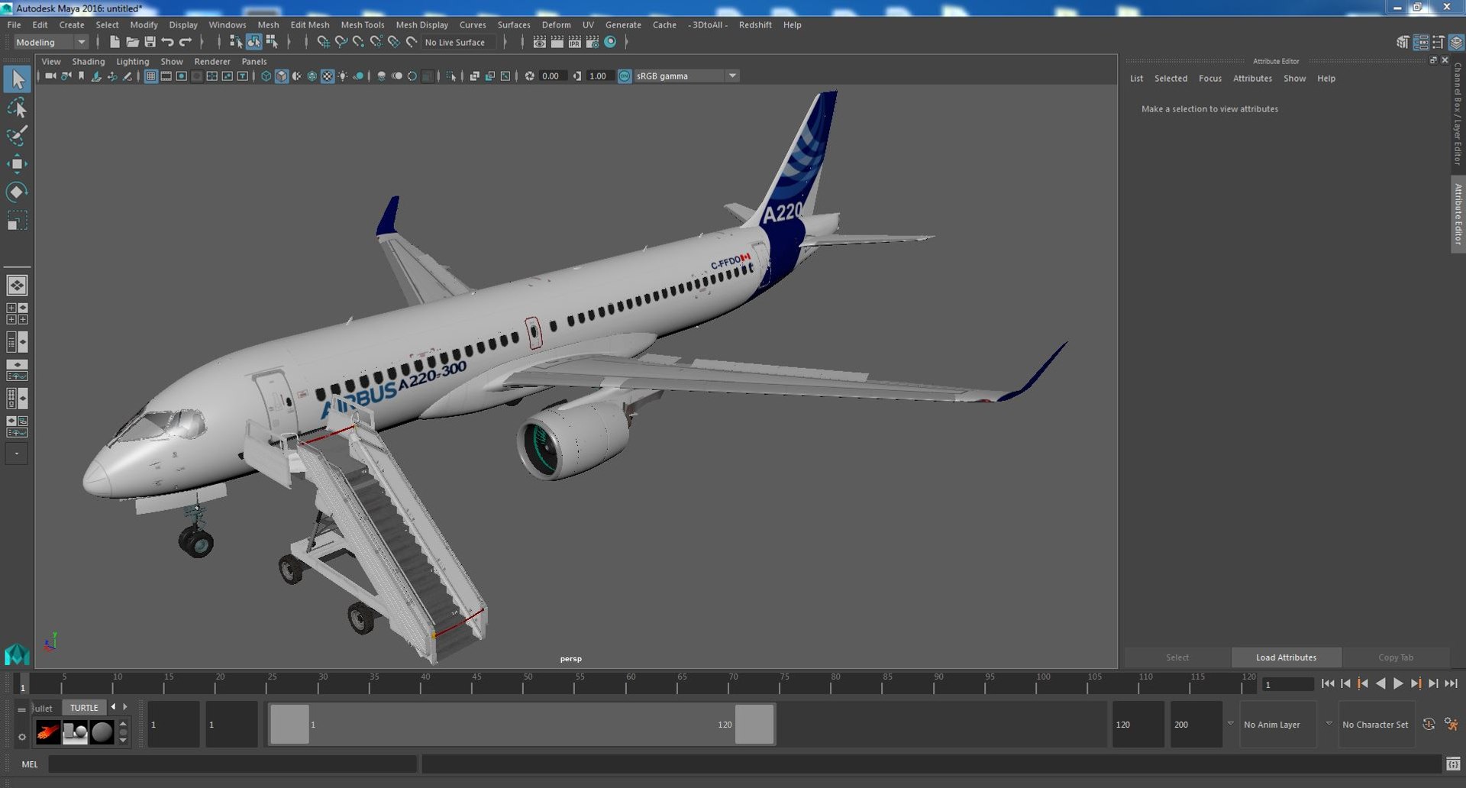Open animation preferences icon

point(1451,724)
